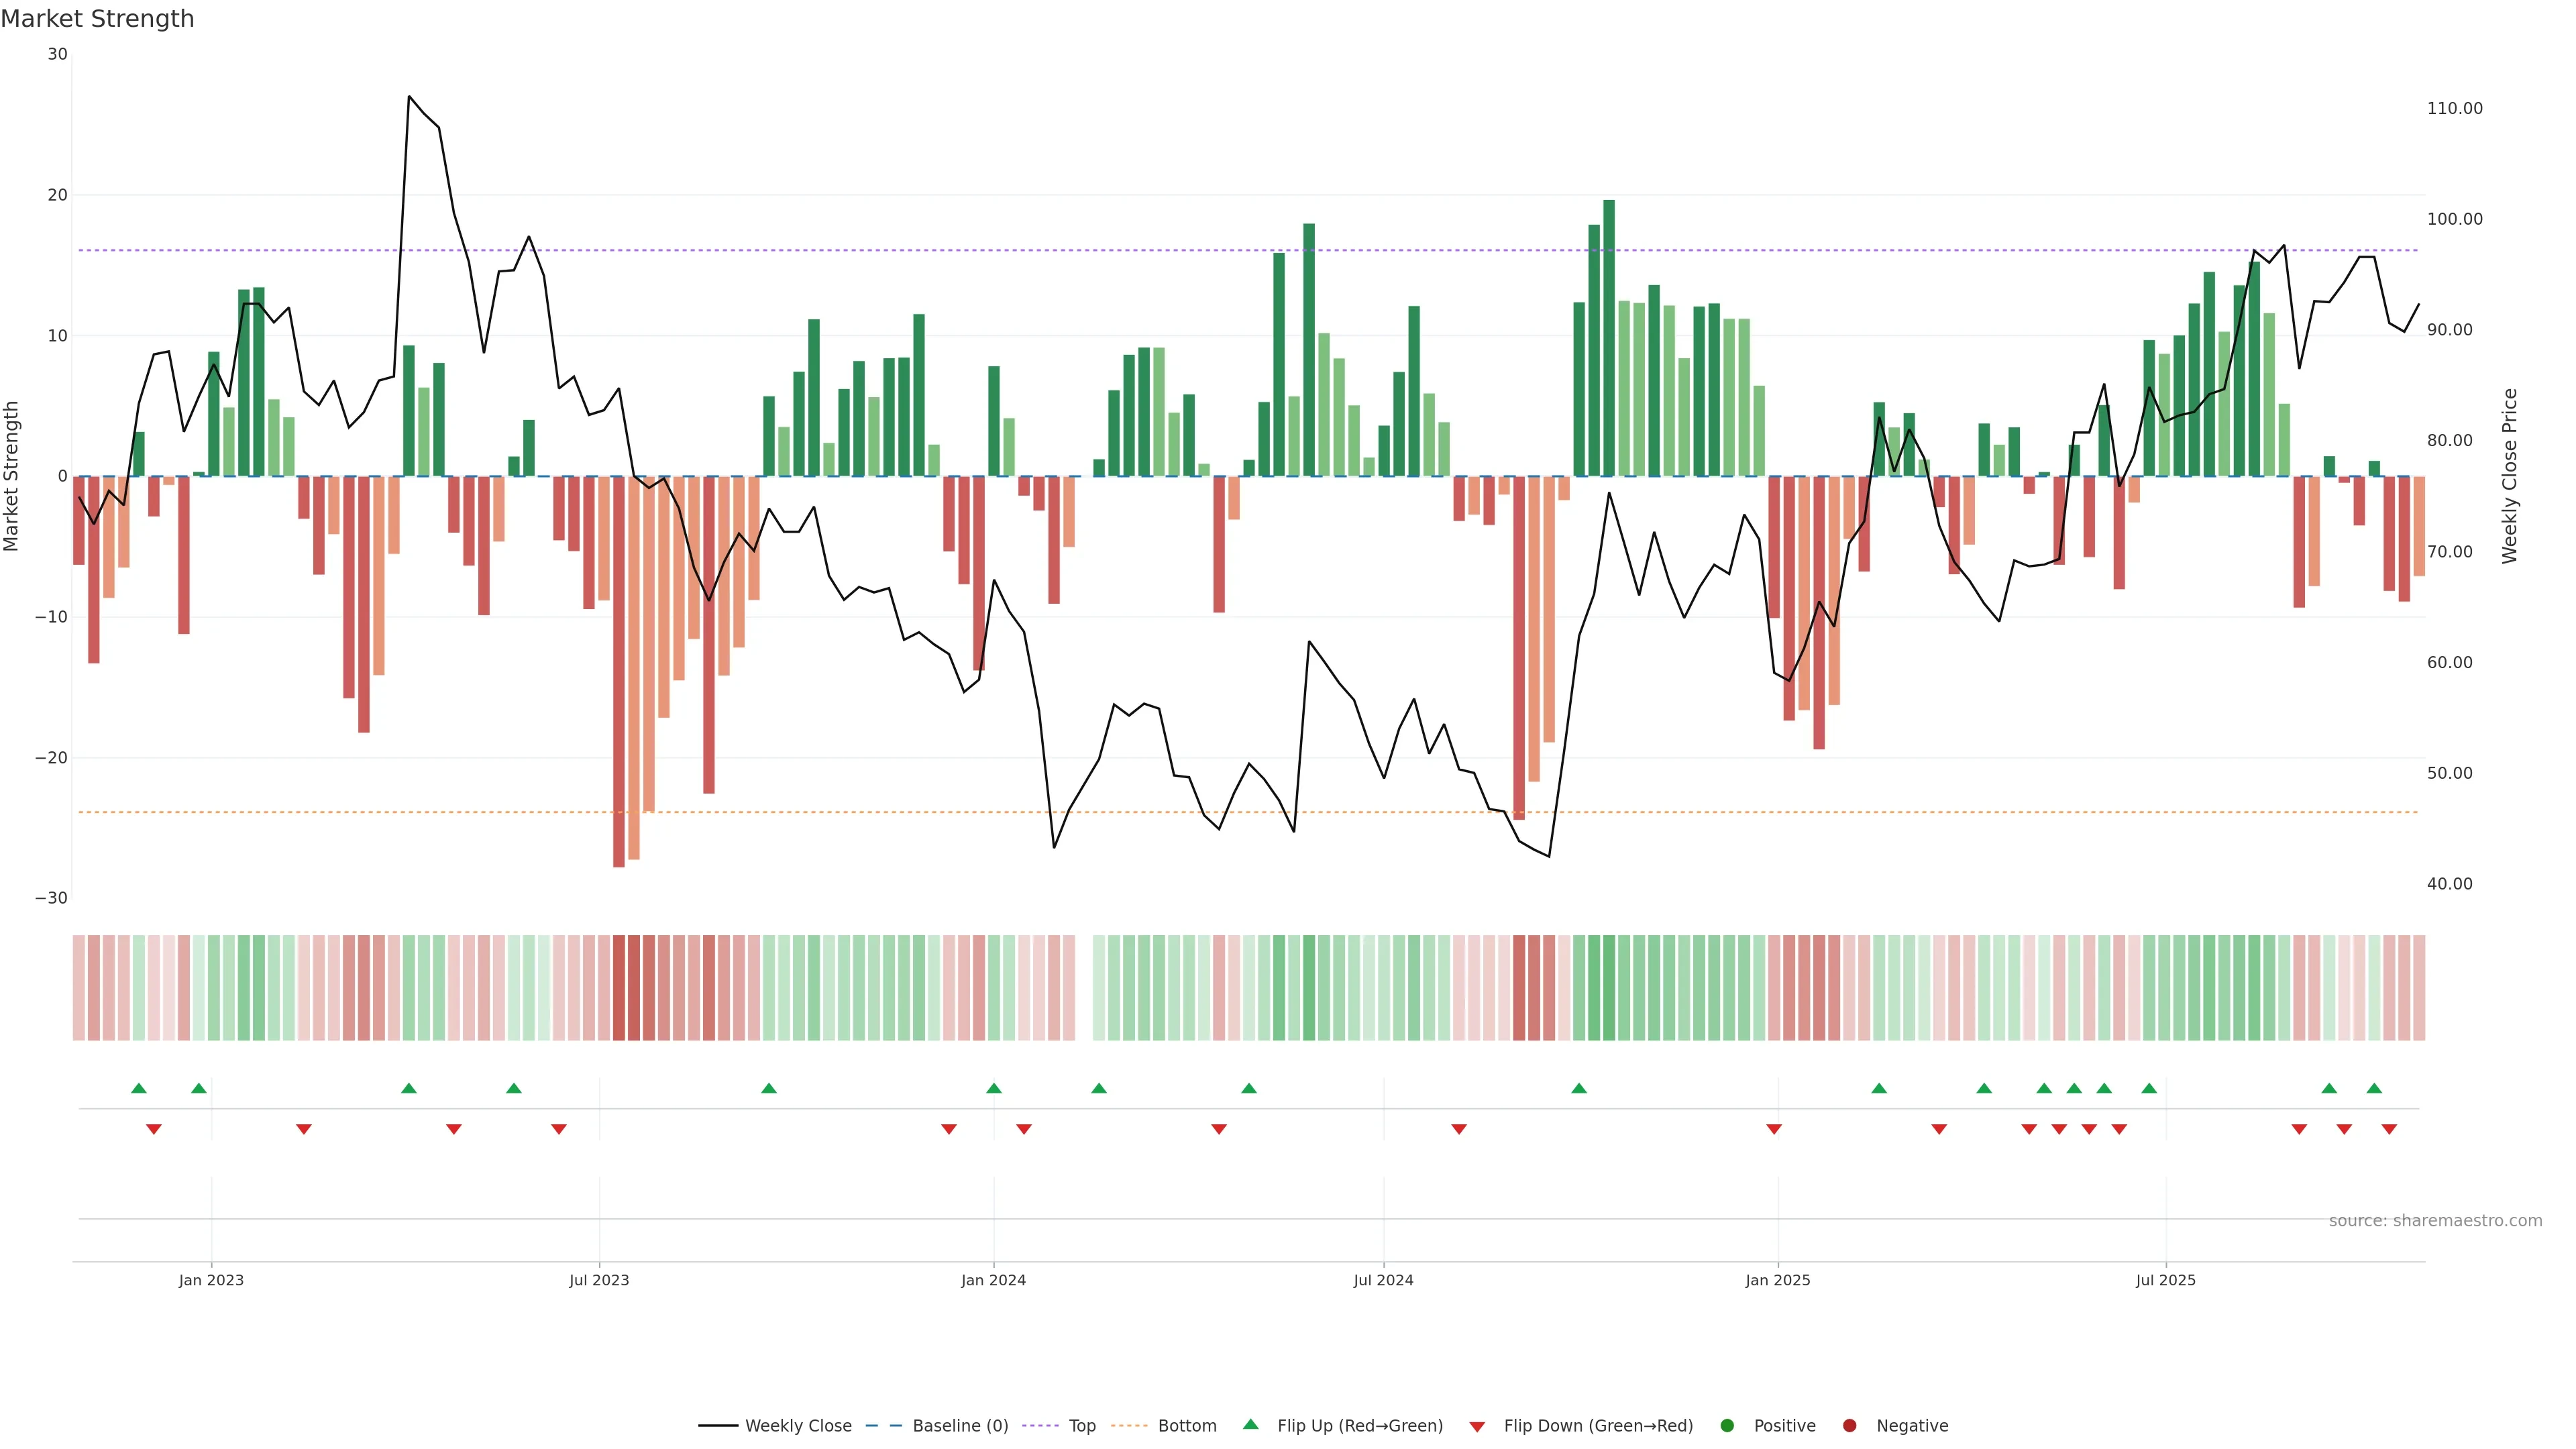The width and height of the screenshot is (2576, 1449).
Task: Click the Weekly Close Price axis title
Action: 2510,476
